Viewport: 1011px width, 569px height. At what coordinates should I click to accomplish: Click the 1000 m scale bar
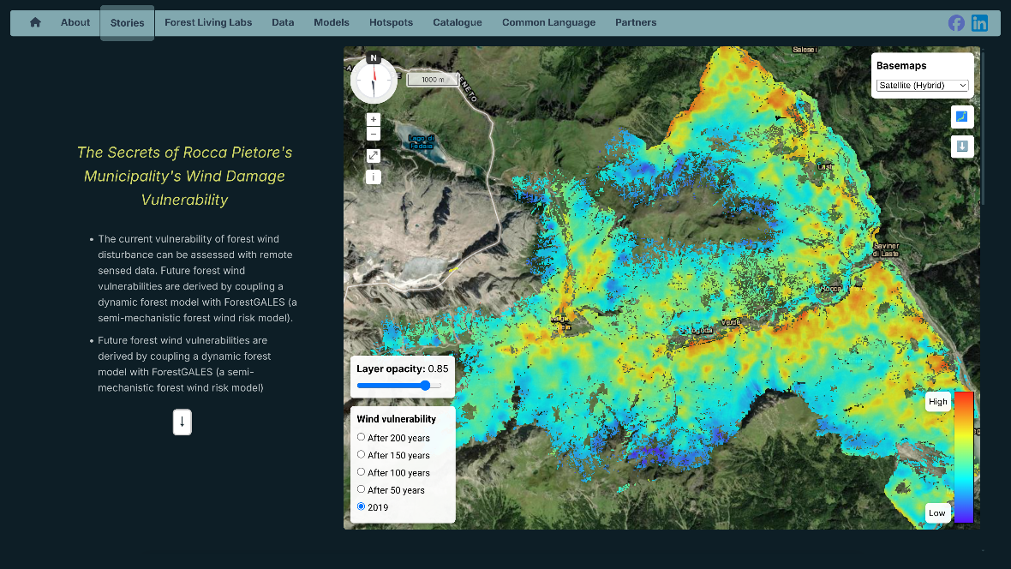(433, 80)
